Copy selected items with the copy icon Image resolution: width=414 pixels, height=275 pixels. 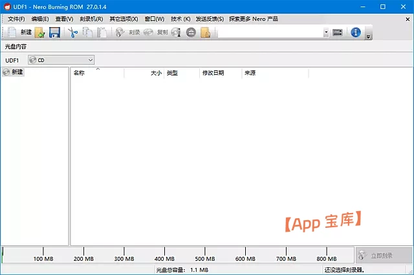[87, 32]
